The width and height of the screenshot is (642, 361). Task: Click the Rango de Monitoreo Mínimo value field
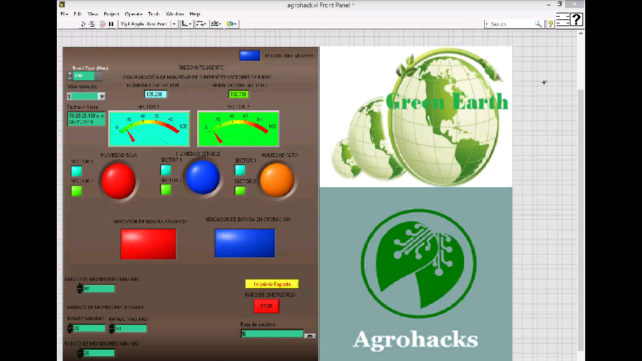click(x=99, y=353)
